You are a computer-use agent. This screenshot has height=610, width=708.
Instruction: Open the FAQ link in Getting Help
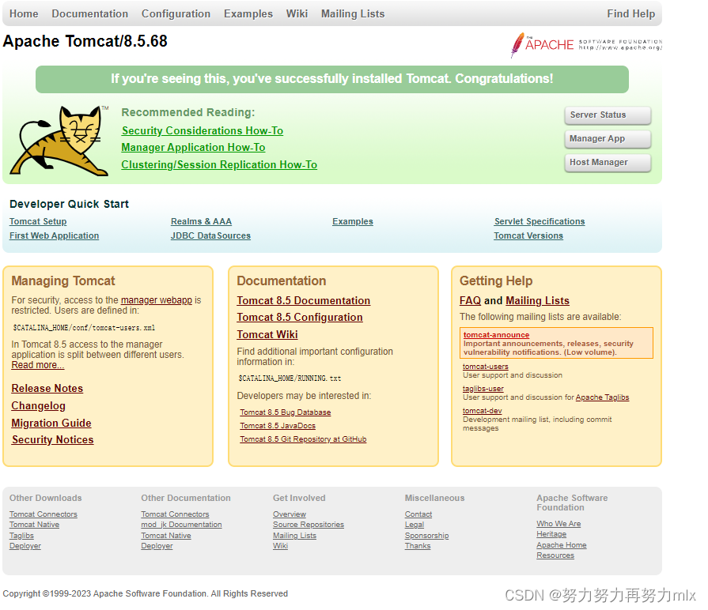point(471,301)
